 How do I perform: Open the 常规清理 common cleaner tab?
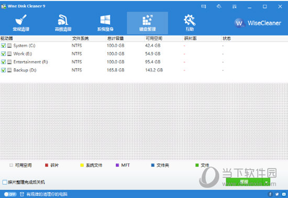(21, 23)
